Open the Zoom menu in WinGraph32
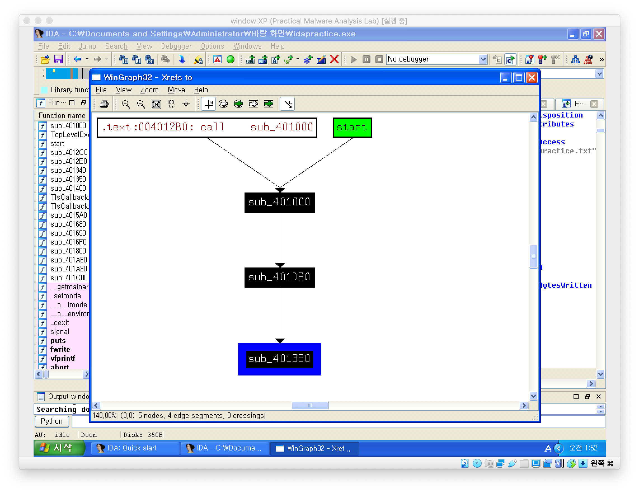 coord(149,90)
